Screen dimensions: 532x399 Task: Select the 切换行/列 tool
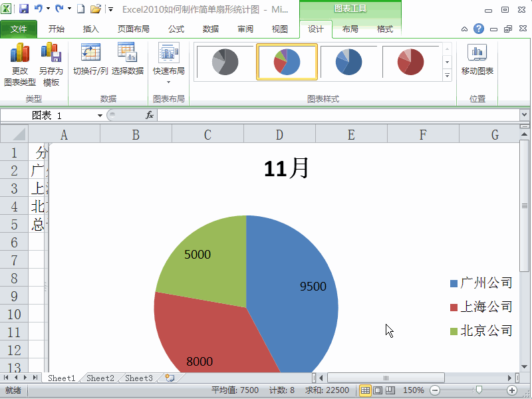point(90,59)
